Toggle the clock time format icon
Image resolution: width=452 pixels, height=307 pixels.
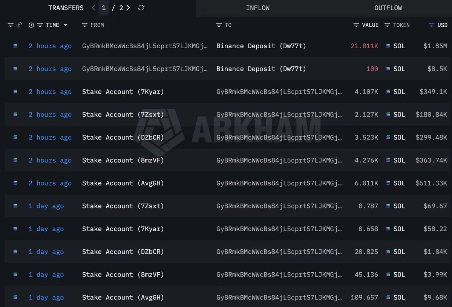tap(31, 25)
